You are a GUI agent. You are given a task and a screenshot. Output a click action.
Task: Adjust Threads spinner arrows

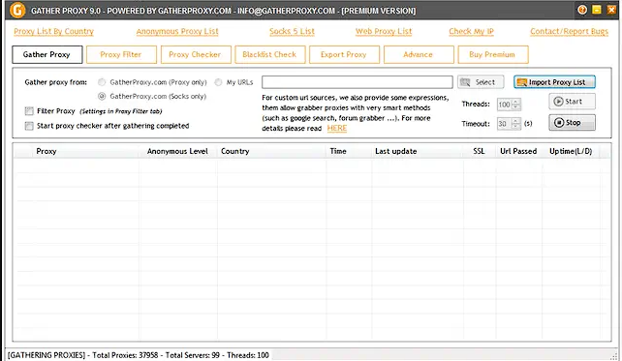pyautogui.click(x=516, y=105)
